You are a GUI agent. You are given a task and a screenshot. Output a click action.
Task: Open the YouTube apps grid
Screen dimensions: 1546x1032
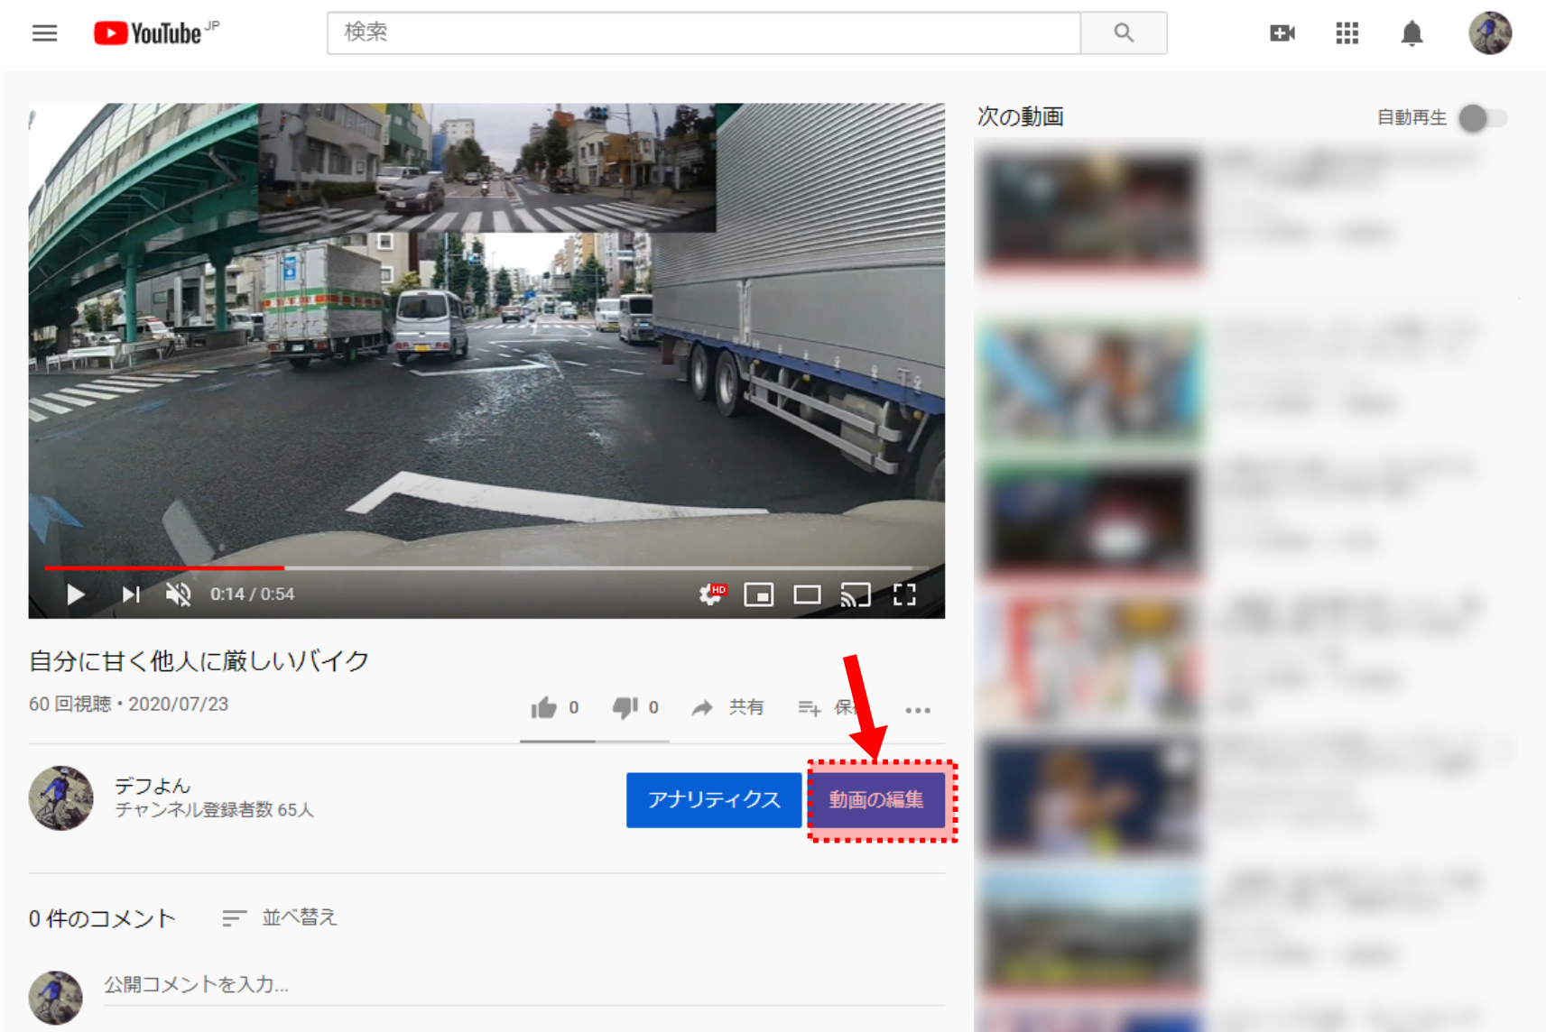pyautogui.click(x=1347, y=33)
